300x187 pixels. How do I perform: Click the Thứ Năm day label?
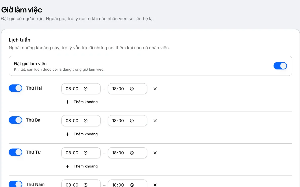pos(35,184)
